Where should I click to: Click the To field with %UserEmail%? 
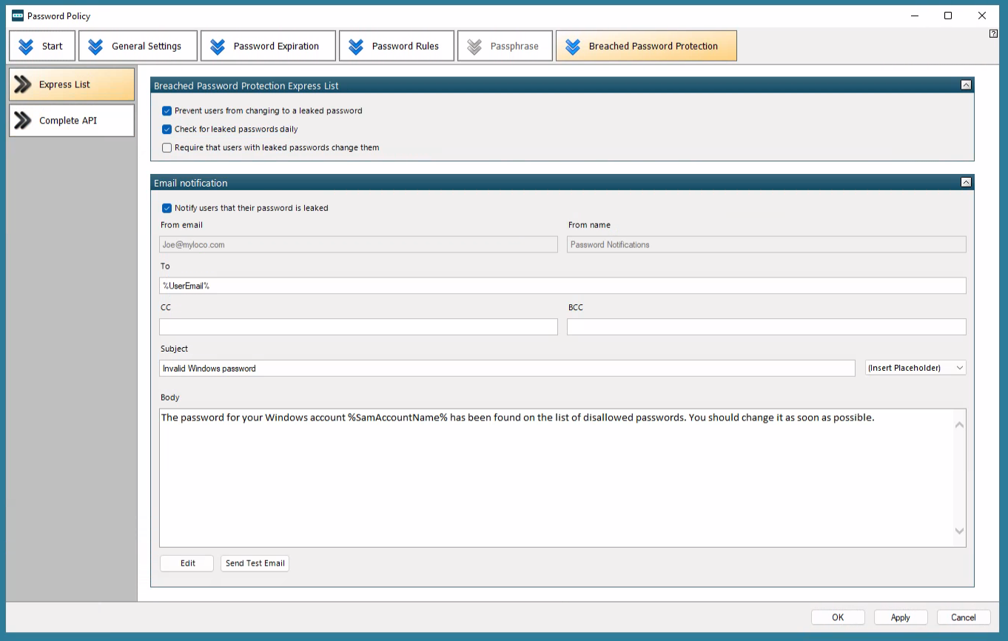(x=562, y=286)
